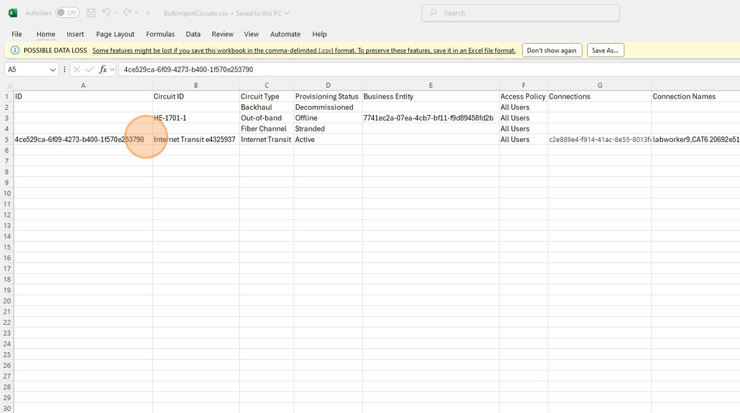Select column E header
Image resolution: width=740 pixels, height=413 pixels.
[430, 86]
